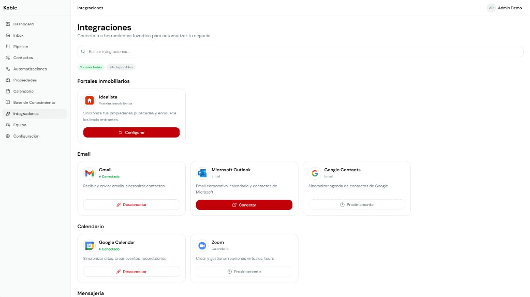Click the search magnifier icon
This screenshot has height=297, width=530.
(83, 52)
